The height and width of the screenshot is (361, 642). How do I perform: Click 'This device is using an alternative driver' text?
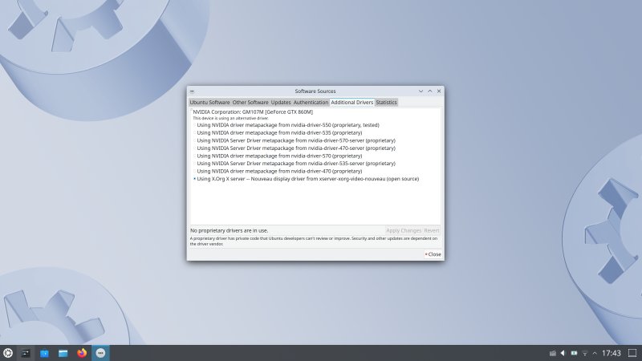click(x=230, y=118)
